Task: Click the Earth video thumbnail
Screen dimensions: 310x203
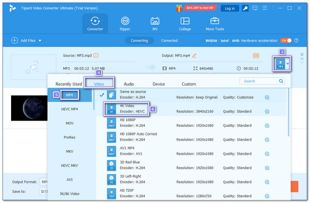Action: tap(29, 108)
